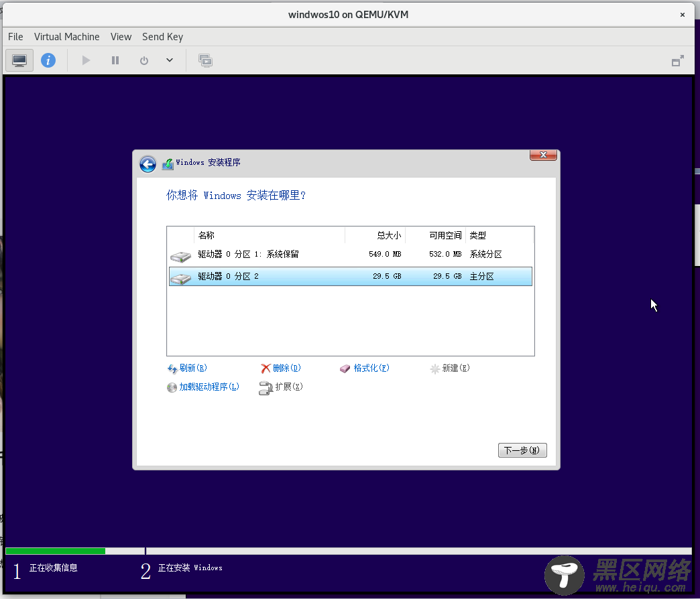Close the Windows setup dialog
700x599 pixels.
point(543,155)
